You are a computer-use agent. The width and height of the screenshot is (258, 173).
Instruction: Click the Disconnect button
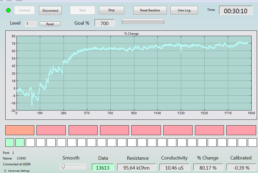[50, 11]
